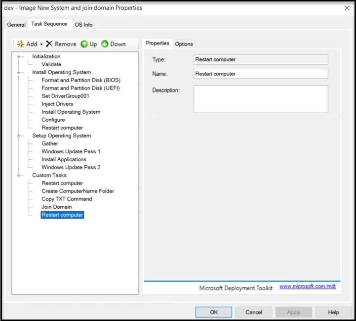Select the Install Applications step

[64, 159]
